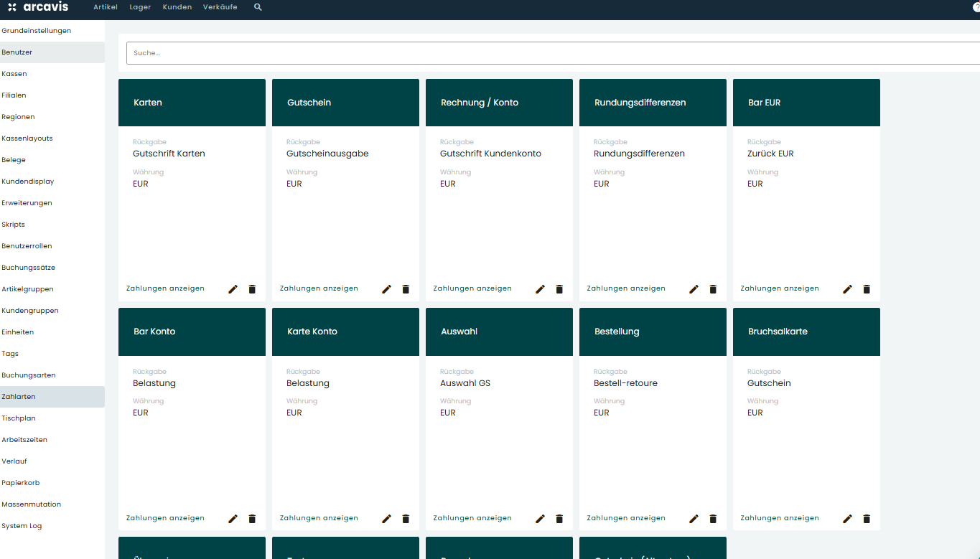
Task: Open Erweiterungen in the sidebar
Action: pyautogui.click(x=52, y=203)
